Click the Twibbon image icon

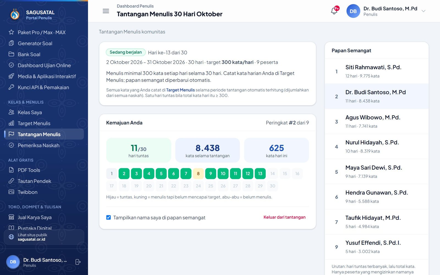point(11,192)
